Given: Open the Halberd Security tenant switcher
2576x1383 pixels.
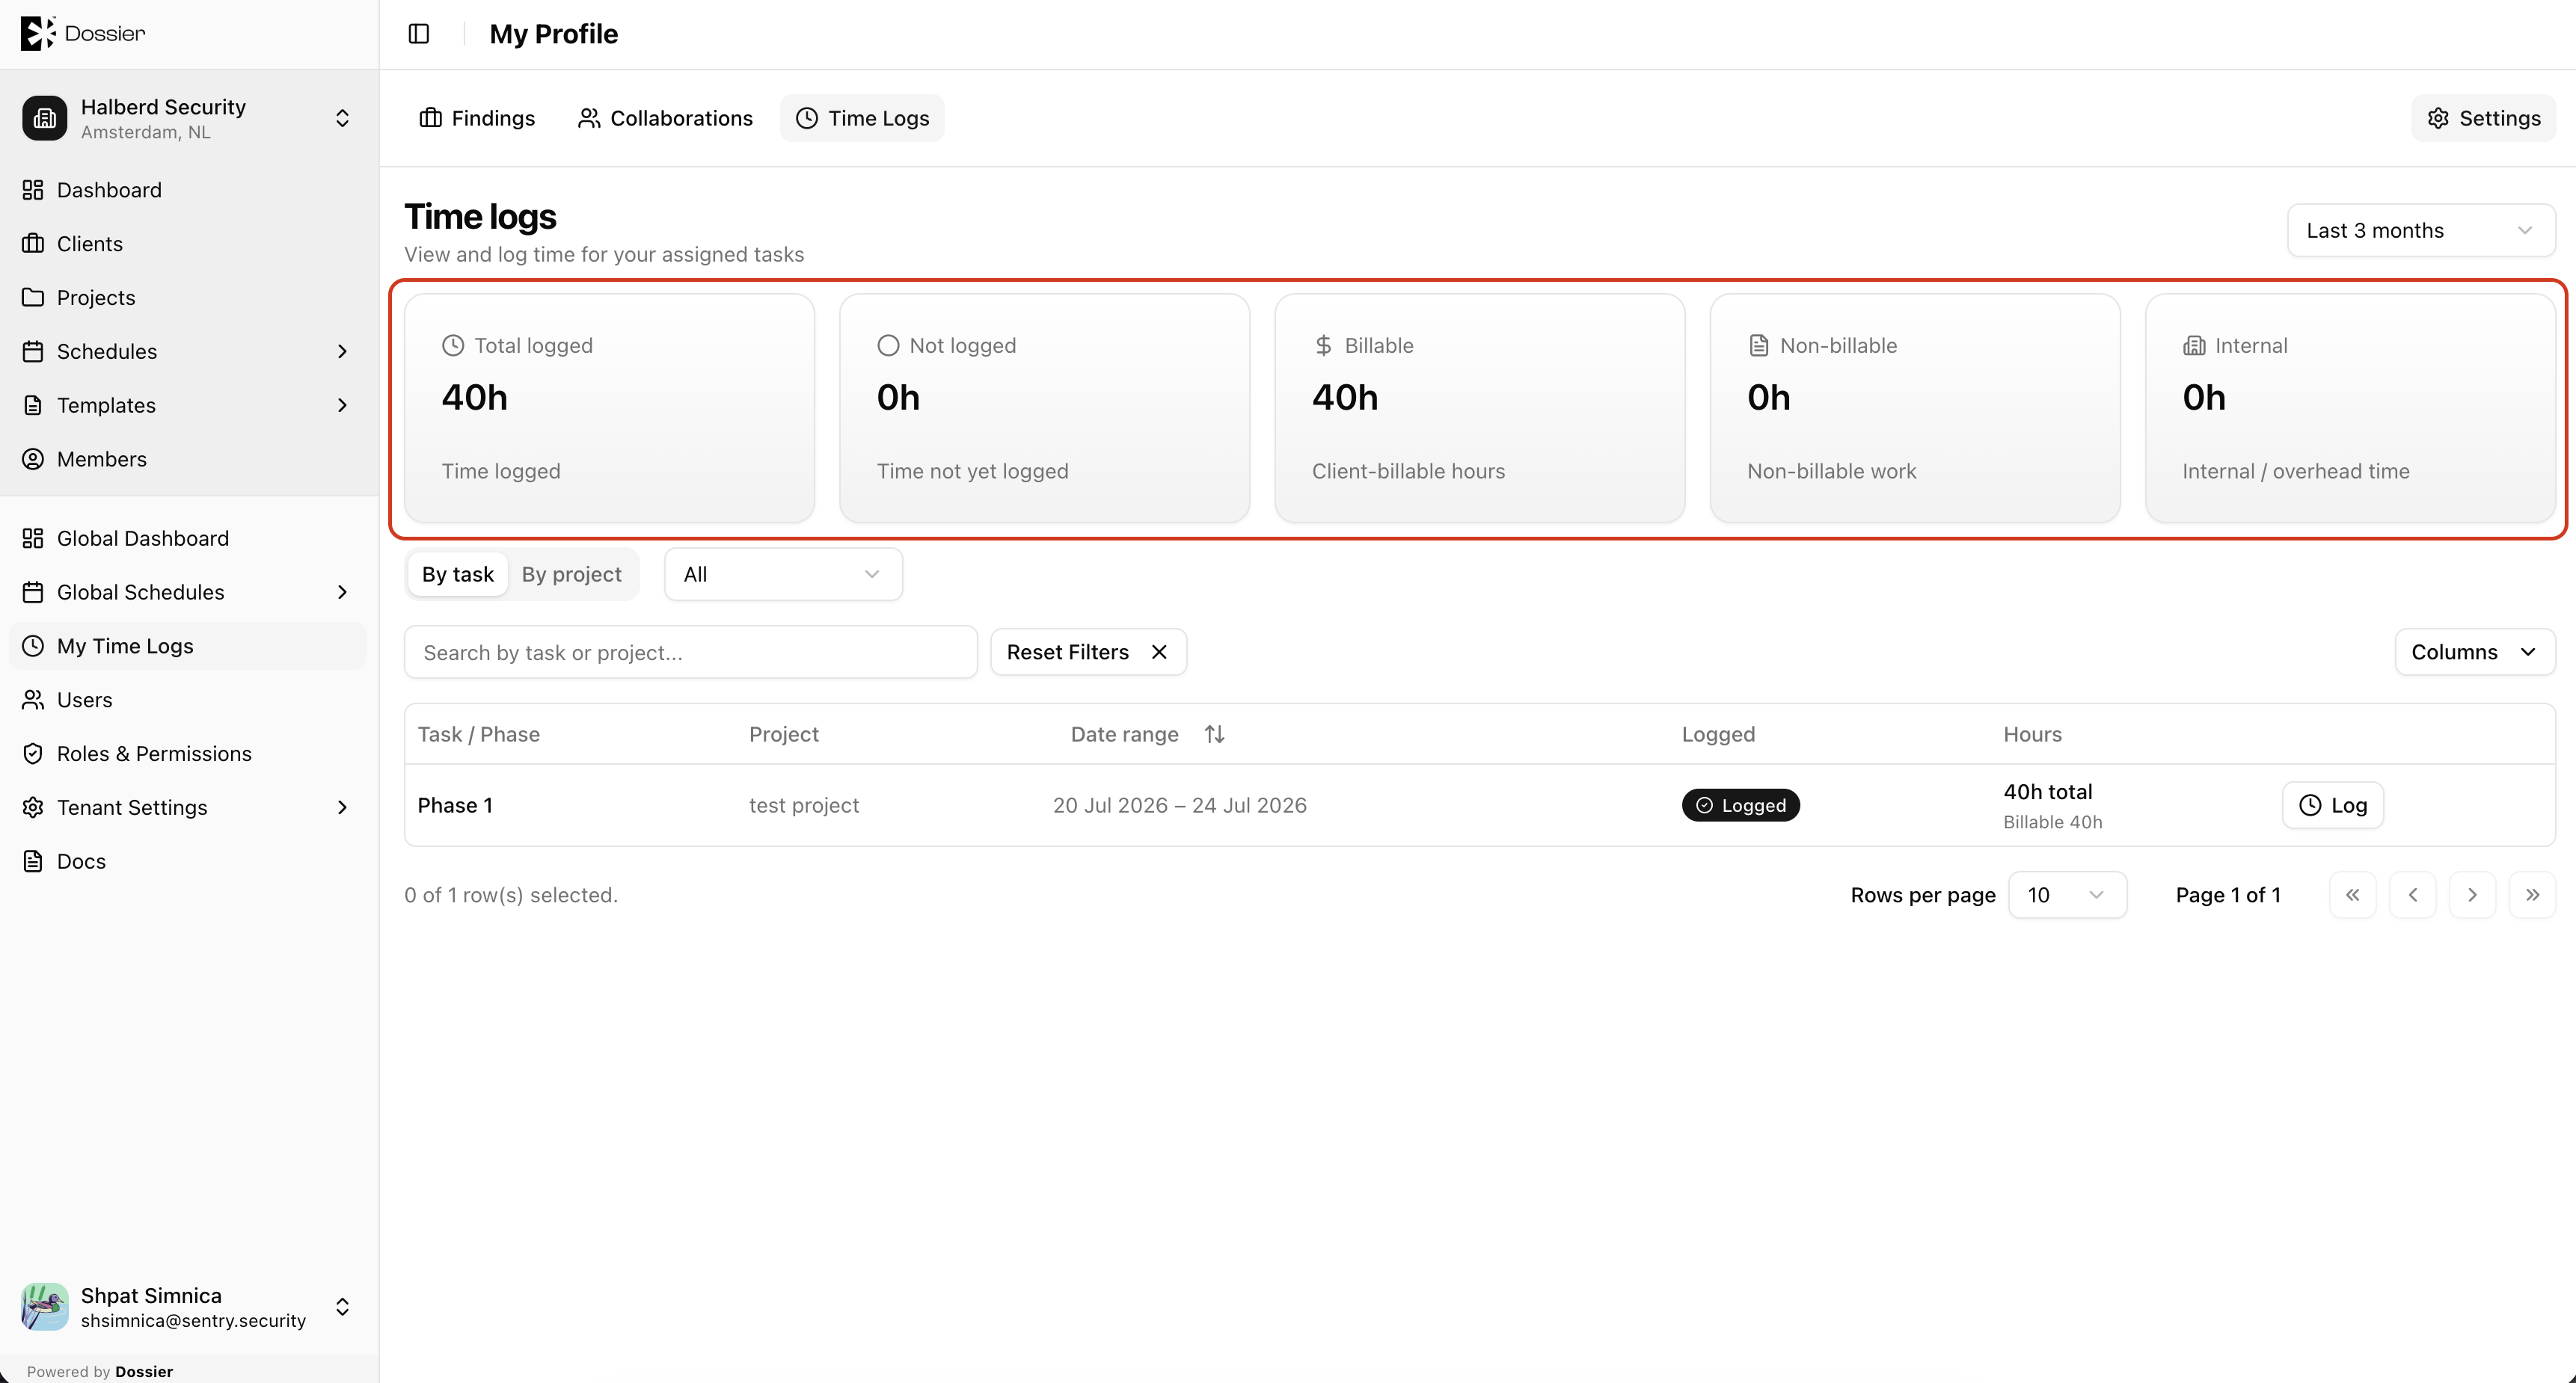Looking at the screenshot, I should click(x=342, y=118).
